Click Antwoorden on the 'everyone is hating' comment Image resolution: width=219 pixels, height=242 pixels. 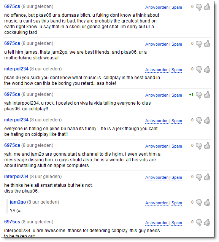(x=157, y=121)
